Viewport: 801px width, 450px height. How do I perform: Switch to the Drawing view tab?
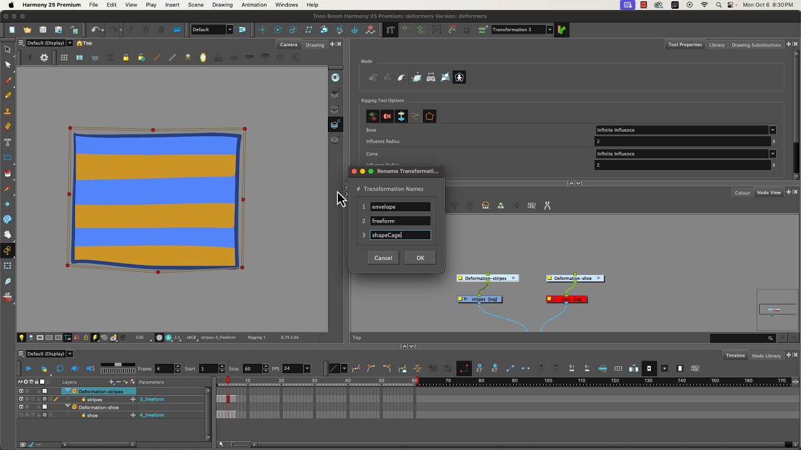pos(315,44)
